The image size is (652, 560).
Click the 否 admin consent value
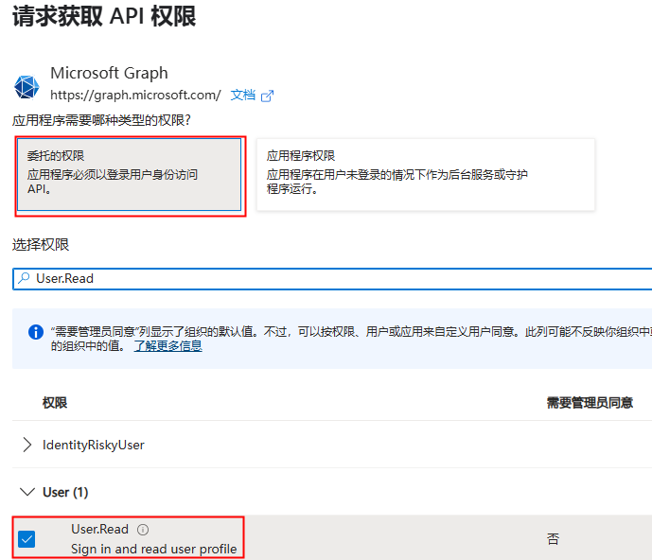pyautogui.click(x=553, y=539)
